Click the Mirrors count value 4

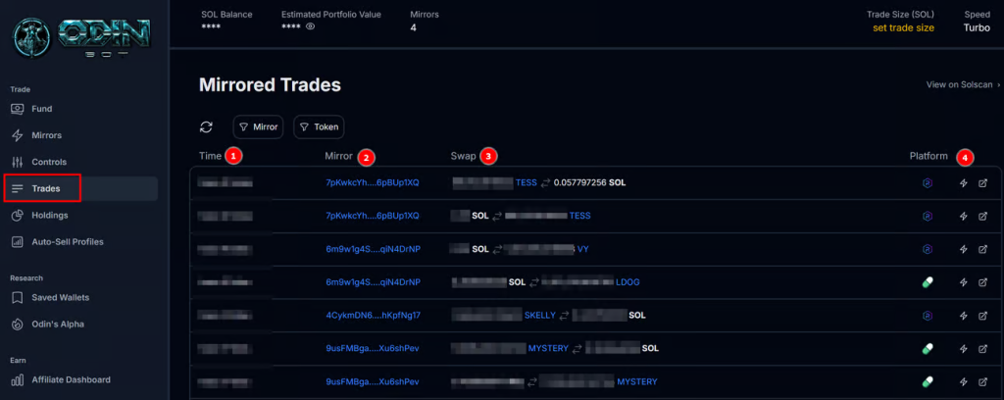413,28
